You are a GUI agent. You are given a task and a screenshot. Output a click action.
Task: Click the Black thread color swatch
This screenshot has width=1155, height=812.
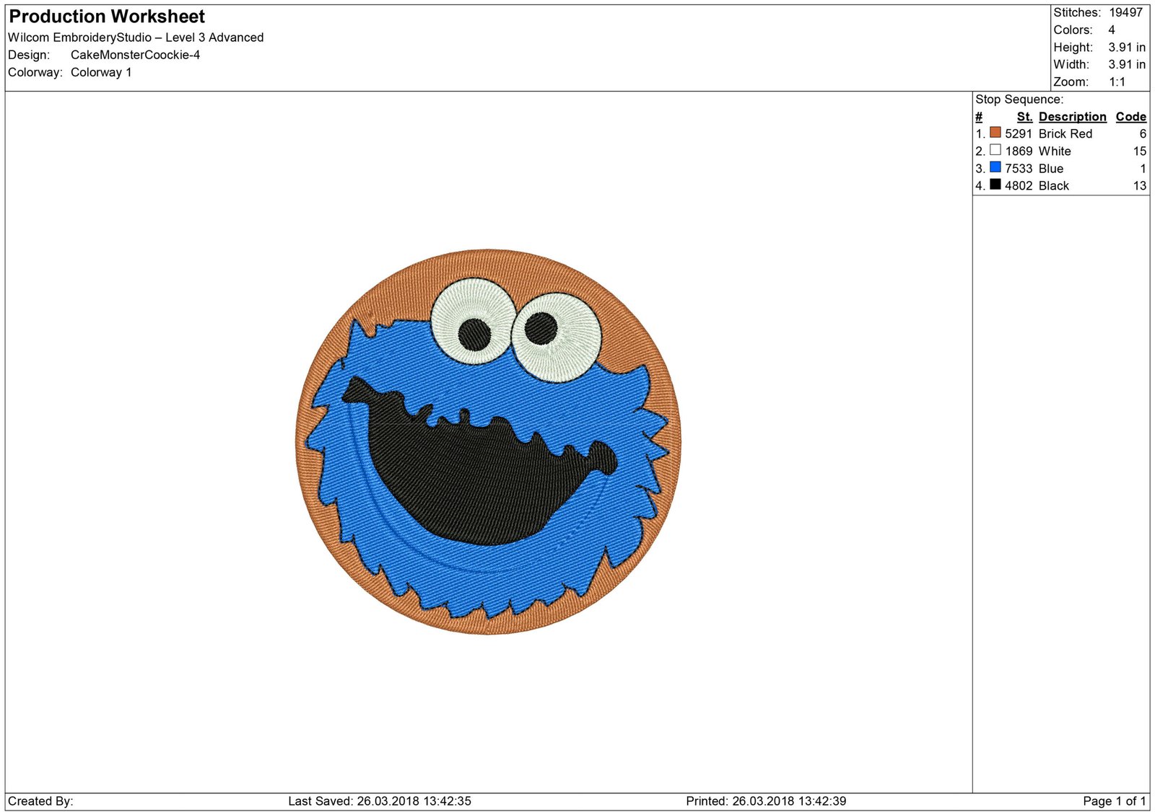click(995, 185)
